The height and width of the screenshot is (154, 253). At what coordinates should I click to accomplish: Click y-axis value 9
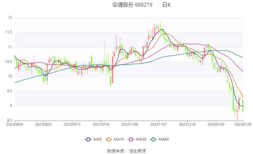tap(11, 106)
